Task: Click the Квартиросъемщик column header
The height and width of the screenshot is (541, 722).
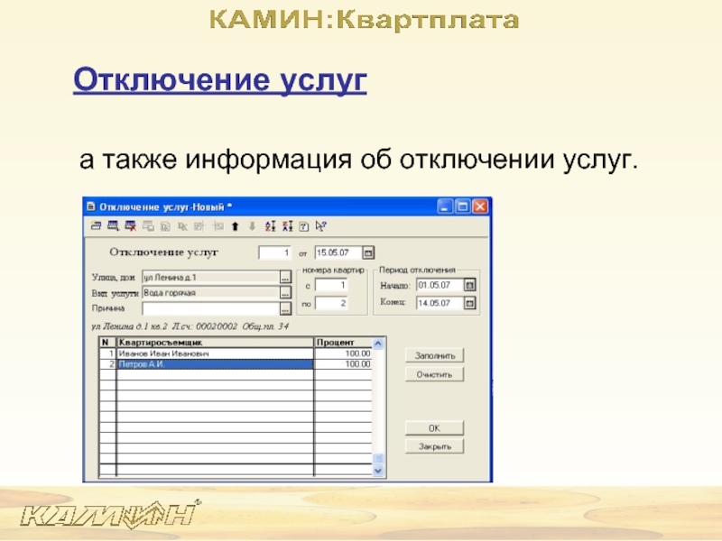Action: (x=215, y=343)
